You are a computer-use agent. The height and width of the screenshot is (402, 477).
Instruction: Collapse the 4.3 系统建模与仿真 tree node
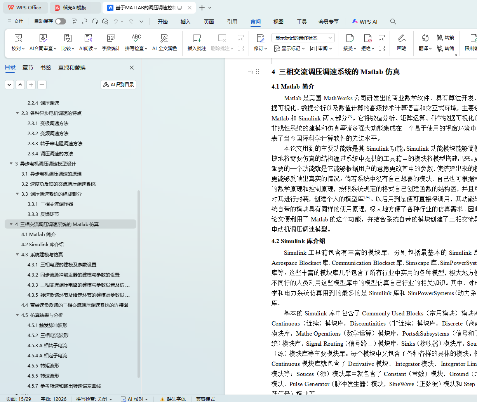17,254
